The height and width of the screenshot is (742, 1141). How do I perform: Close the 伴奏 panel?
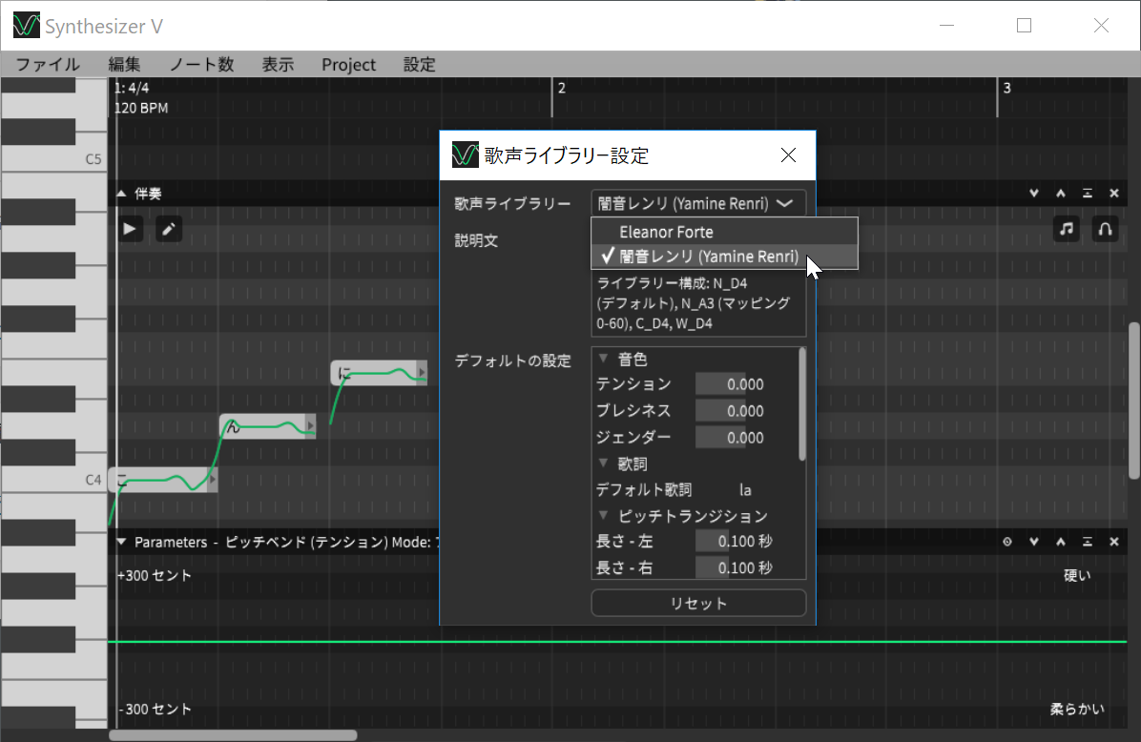click(1114, 194)
